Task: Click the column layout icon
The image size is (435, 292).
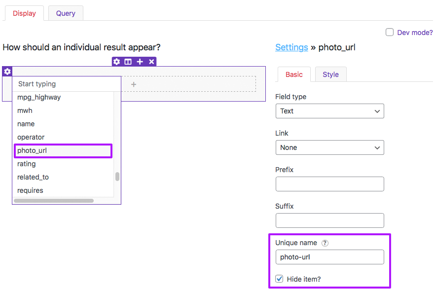Action: (x=128, y=62)
